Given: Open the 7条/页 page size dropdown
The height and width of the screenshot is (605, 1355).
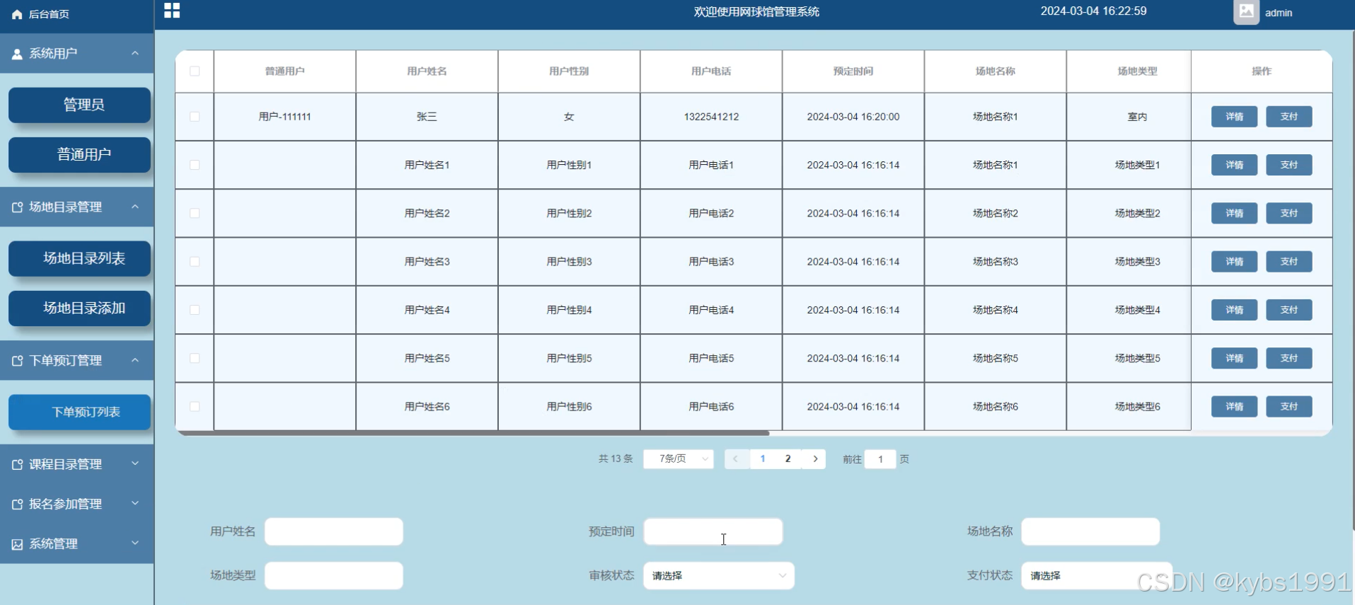Looking at the screenshot, I should pos(679,459).
